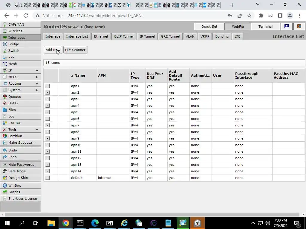The width and height of the screenshot is (306, 229).
Task: Open File Explorer from taskbar
Action: click(51, 223)
